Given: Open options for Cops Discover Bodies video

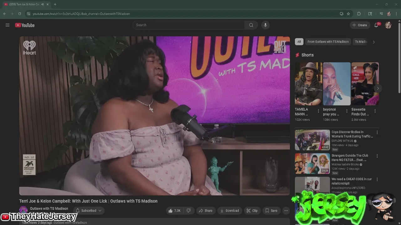Looking at the screenshot, I should click(x=377, y=132).
